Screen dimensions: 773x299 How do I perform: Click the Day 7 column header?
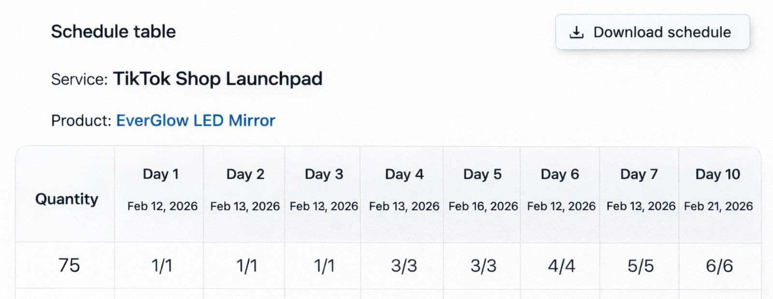(x=639, y=174)
